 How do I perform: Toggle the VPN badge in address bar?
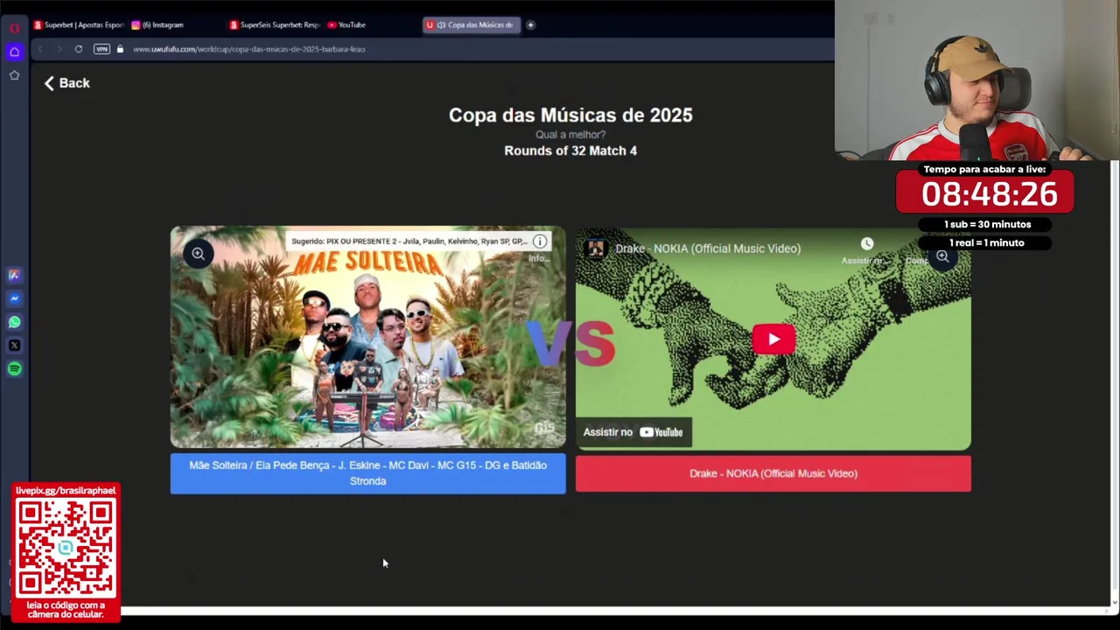coord(101,49)
